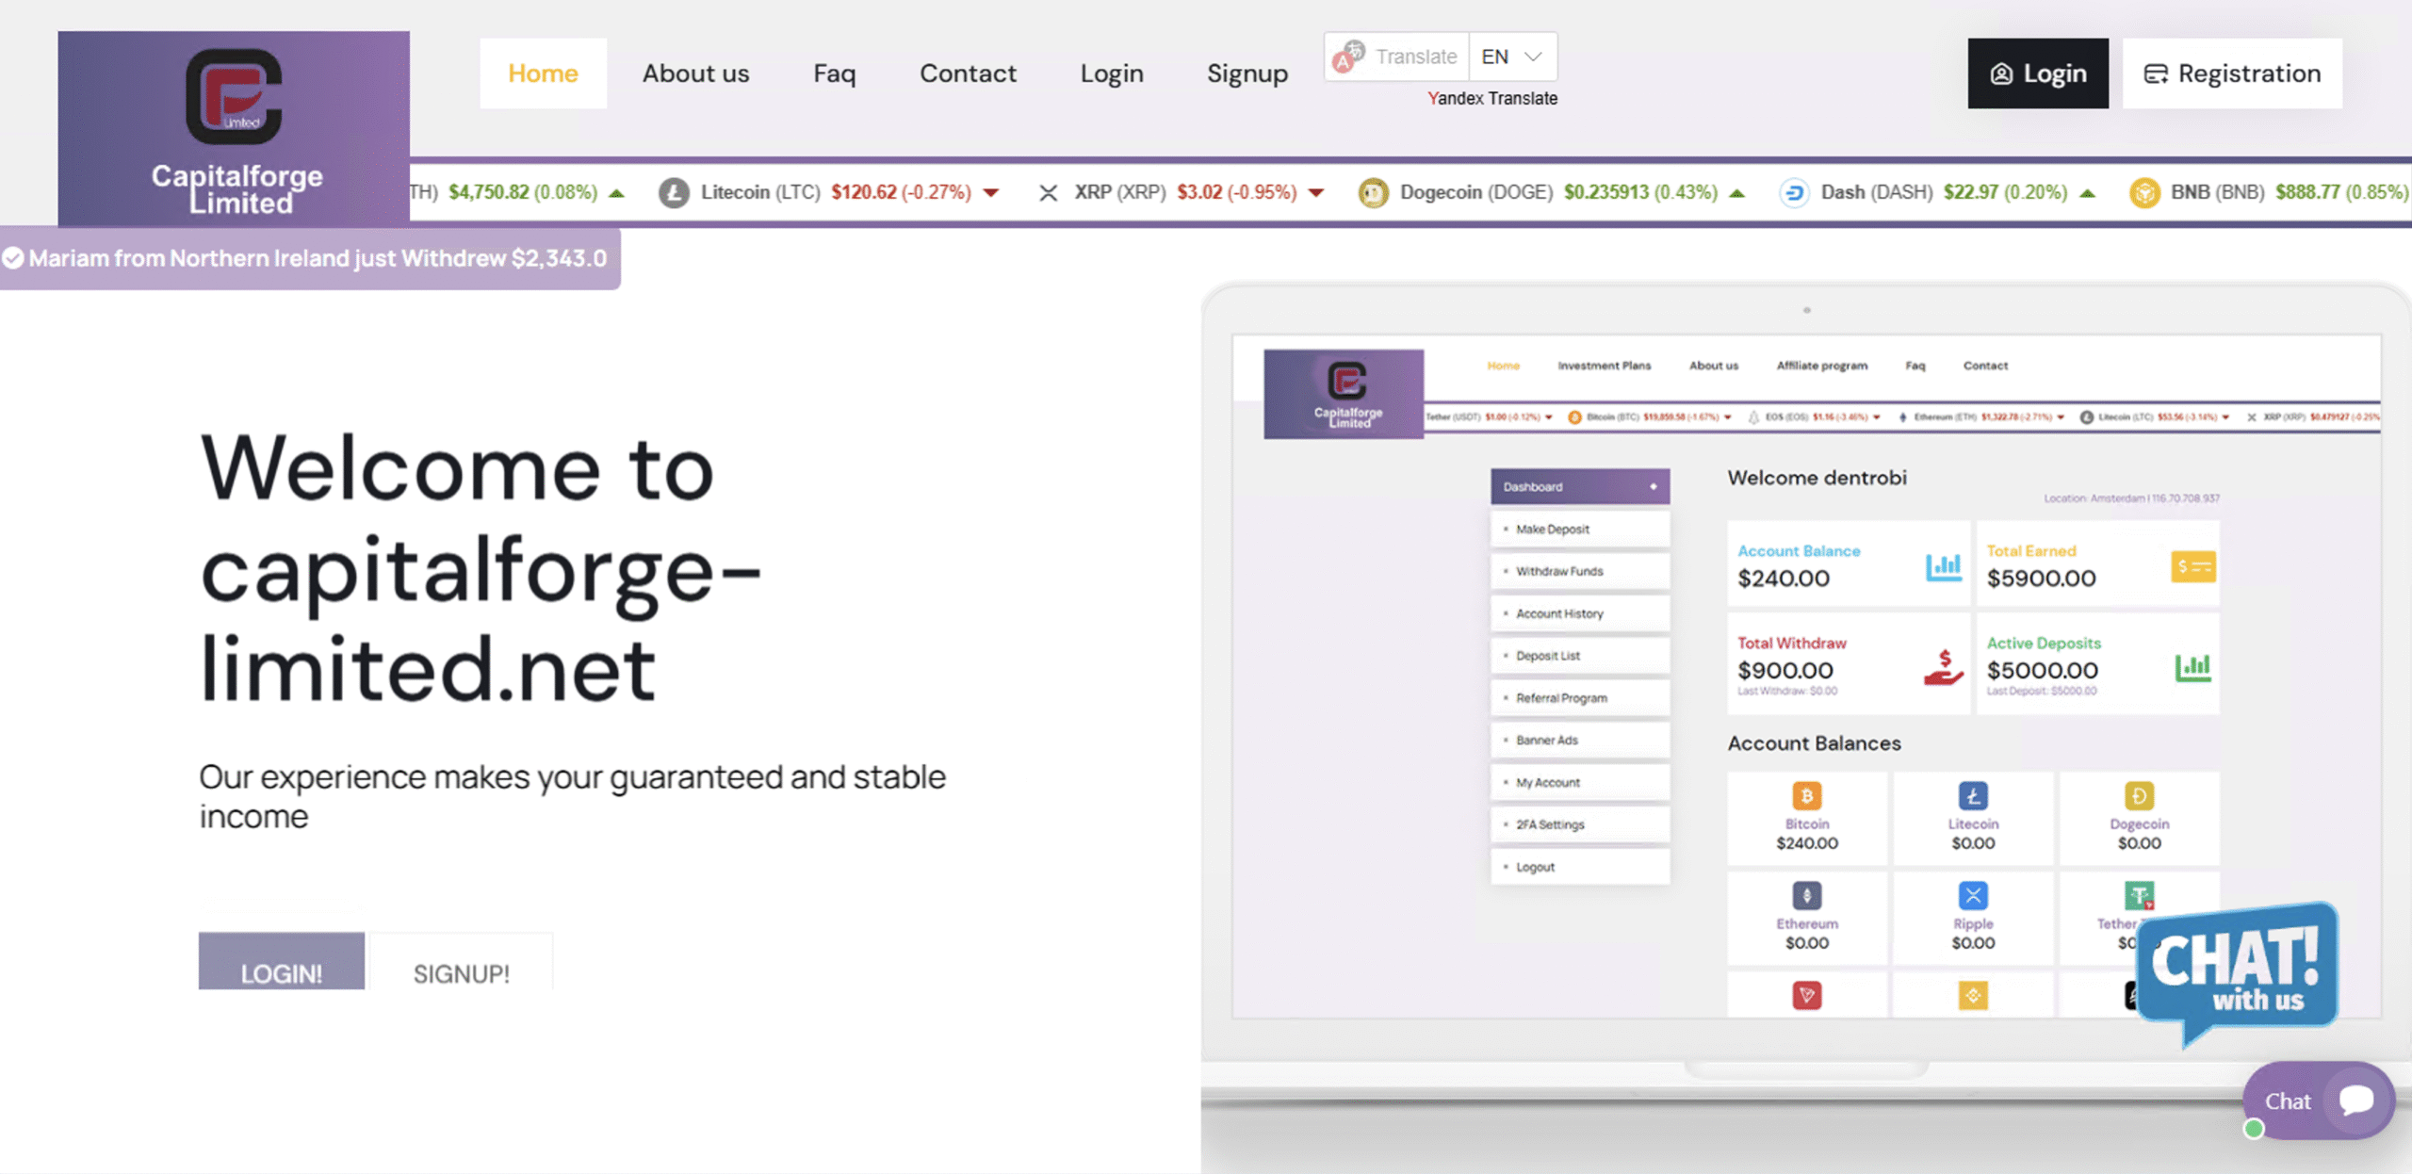Click the Yandex Translate widget icon
The height and width of the screenshot is (1174, 2412).
pos(1349,57)
